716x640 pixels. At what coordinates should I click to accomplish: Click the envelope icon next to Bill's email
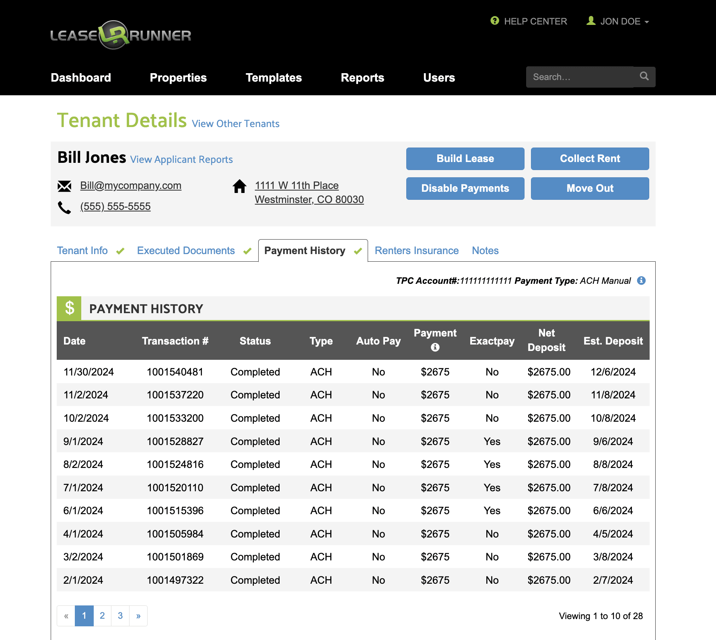click(x=64, y=185)
